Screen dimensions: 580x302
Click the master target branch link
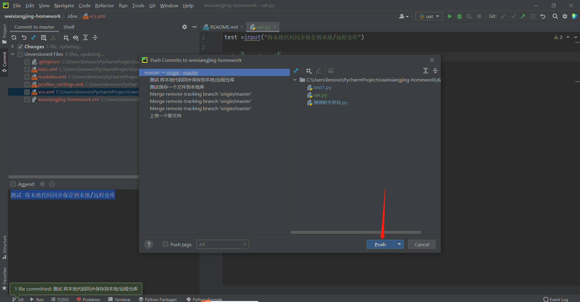[x=190, y=72]
